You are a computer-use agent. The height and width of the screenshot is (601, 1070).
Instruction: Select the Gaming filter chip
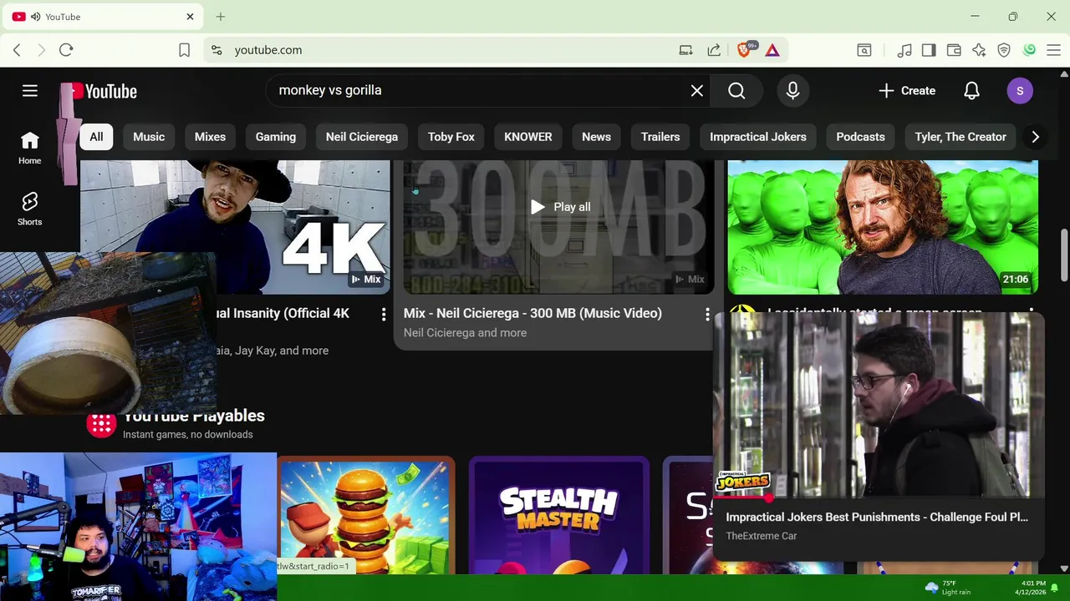tap(276, 137)
